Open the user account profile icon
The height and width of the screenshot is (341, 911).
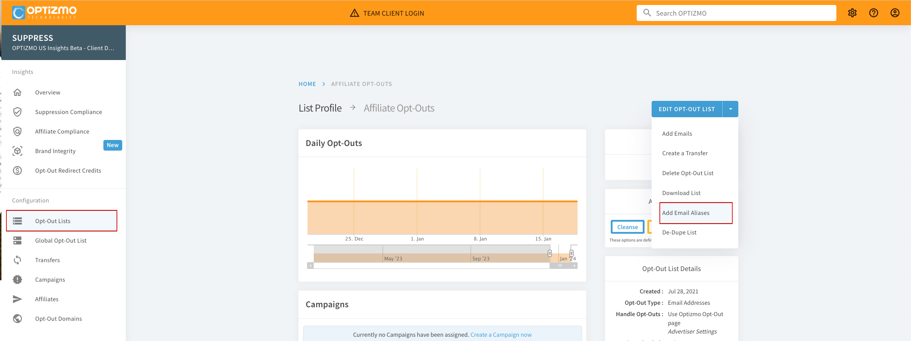pos(895,13)
